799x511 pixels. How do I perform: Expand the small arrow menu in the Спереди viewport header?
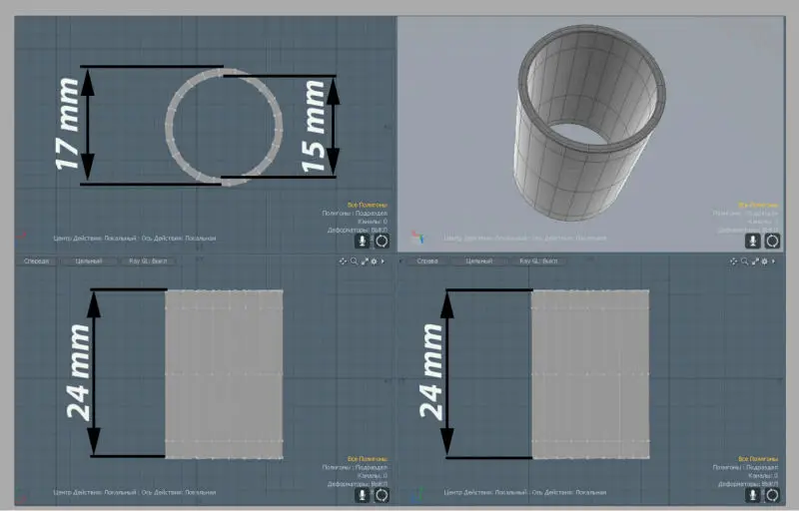[x=383, y=261]
